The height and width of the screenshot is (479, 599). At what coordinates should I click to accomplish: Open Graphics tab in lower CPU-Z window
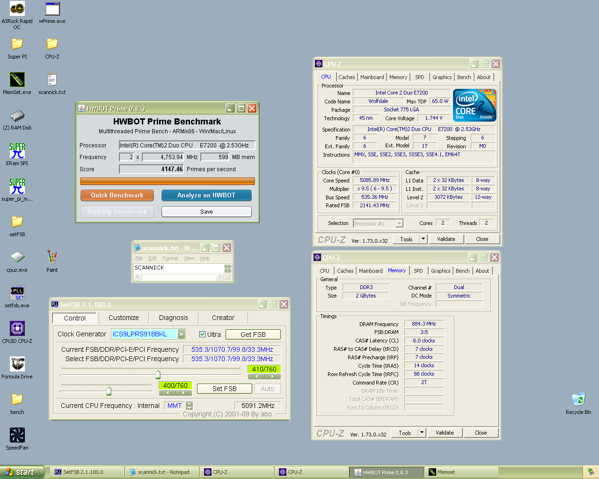click(441, 271)
